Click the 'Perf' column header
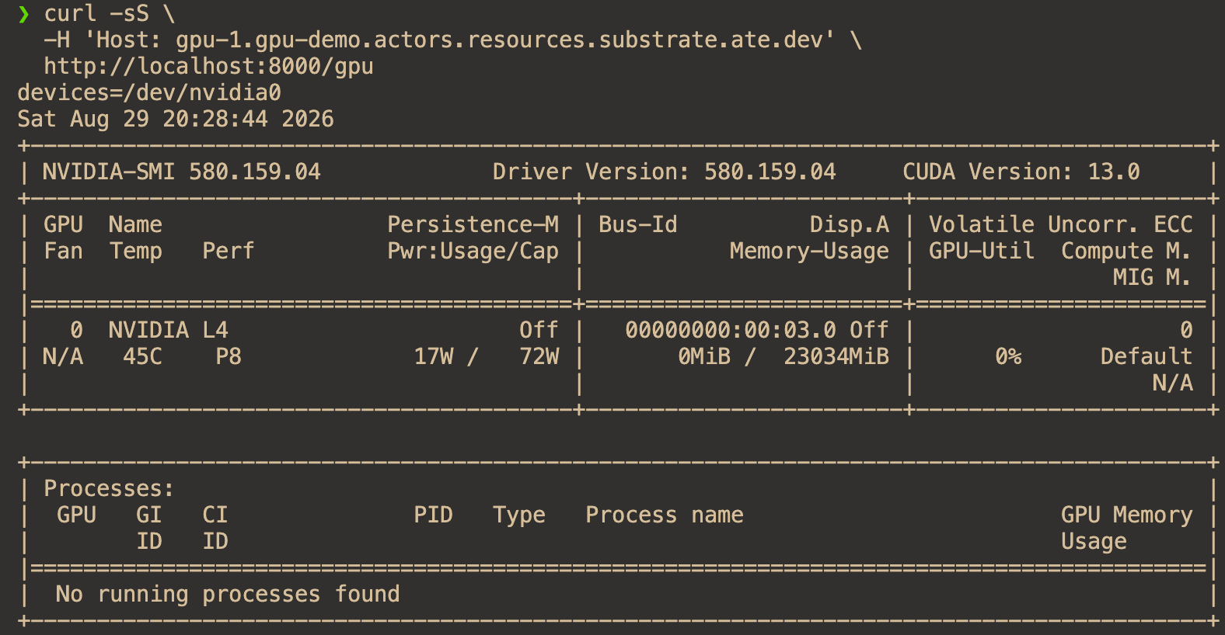This screenshot has width=1225, height=635. coord(228,252)
